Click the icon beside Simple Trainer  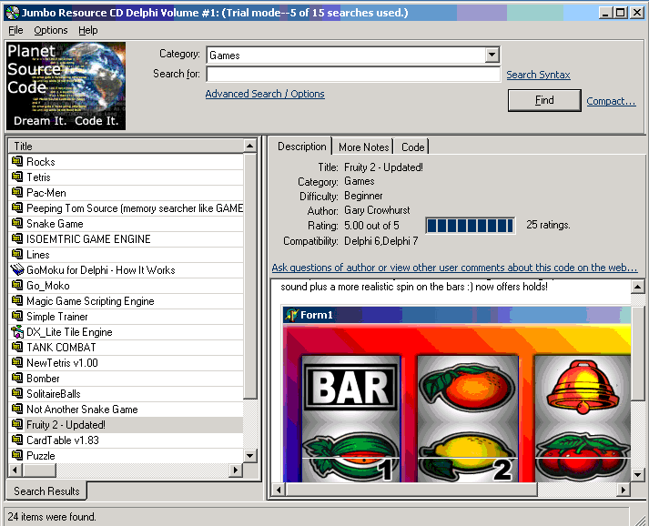tap(17, 316)
